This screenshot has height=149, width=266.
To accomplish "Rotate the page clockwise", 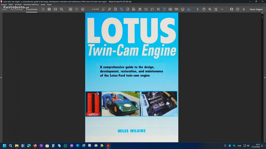I will click(x=146, y=9).
